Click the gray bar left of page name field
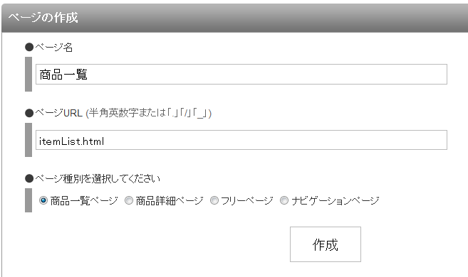This screenshot has width=468, height=277. point(28,74)
